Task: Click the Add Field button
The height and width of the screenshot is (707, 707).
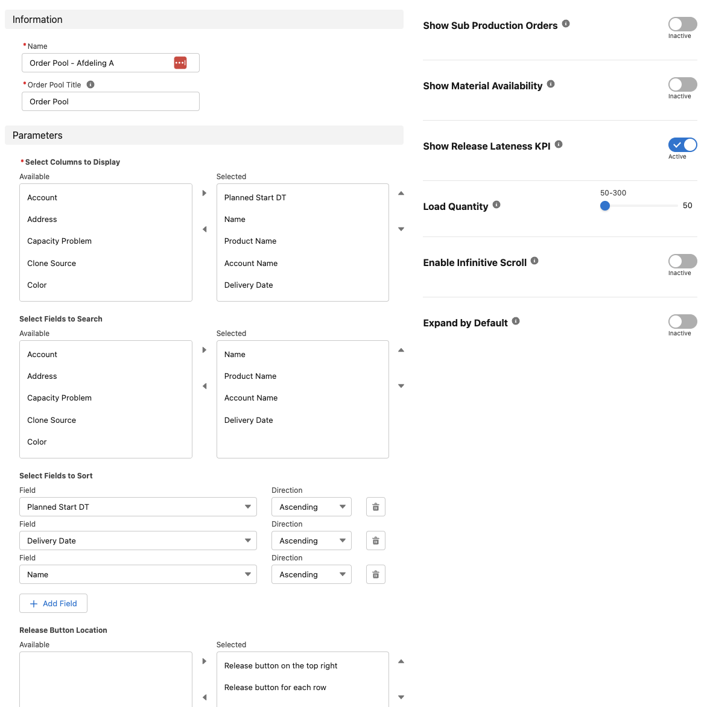Action: pos(54,603)
